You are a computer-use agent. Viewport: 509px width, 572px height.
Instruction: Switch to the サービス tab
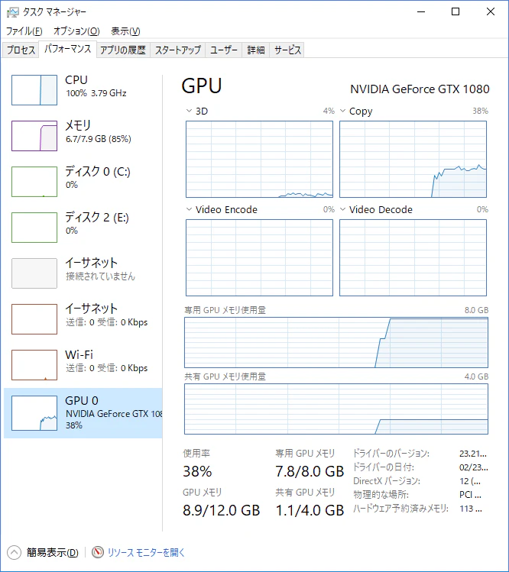[x=287, y=50]
